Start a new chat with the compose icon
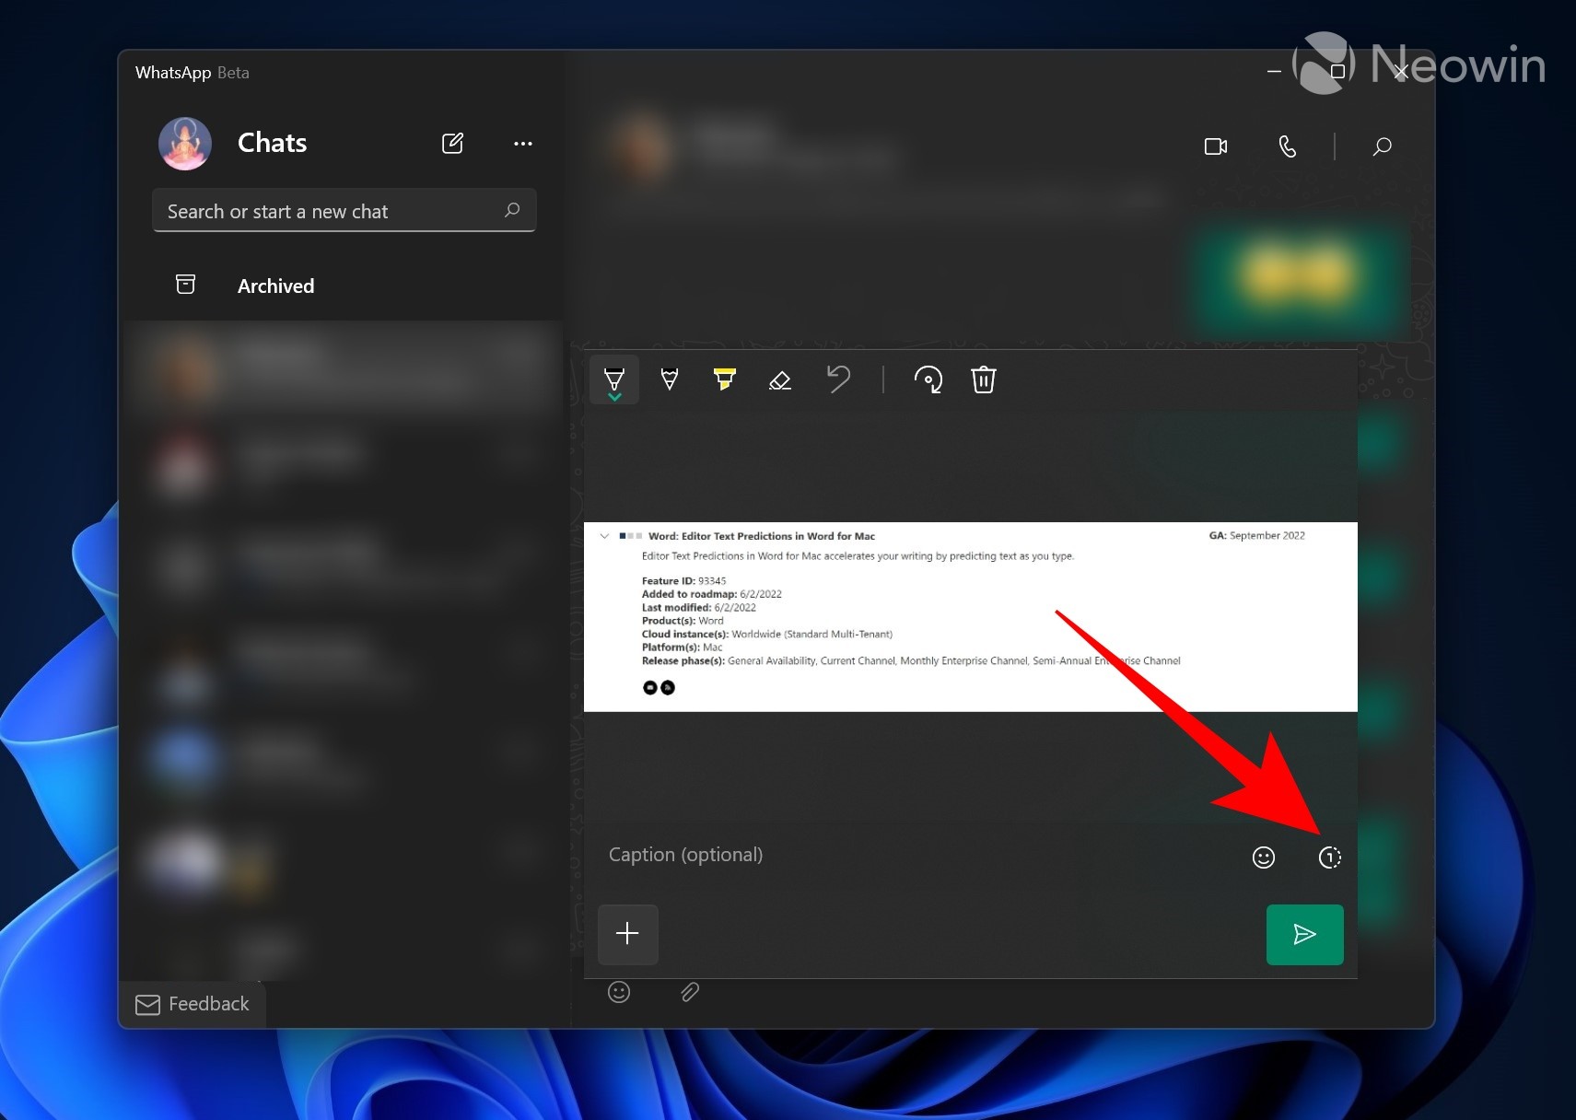 pyautogui.click(x=452, y=144)
